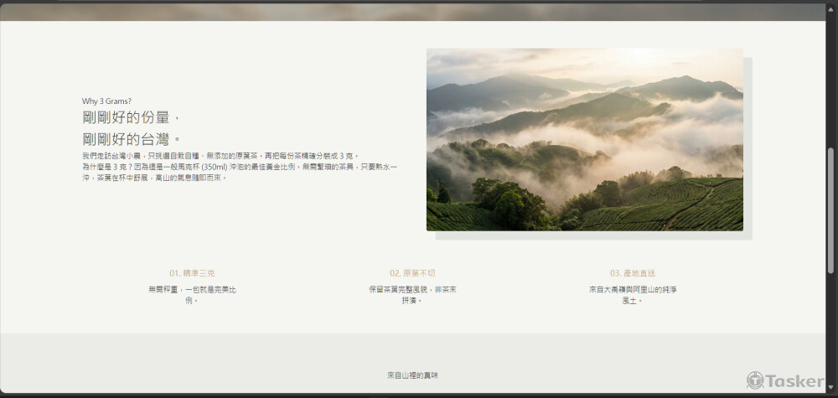Screen dimensions: 838x398
Task: Select the "Why 3 Grams?" label
Action: pos(106,101)
